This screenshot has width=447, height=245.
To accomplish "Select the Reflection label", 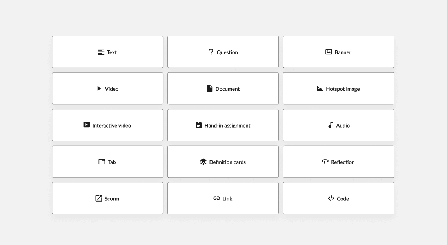I will 343,162.
